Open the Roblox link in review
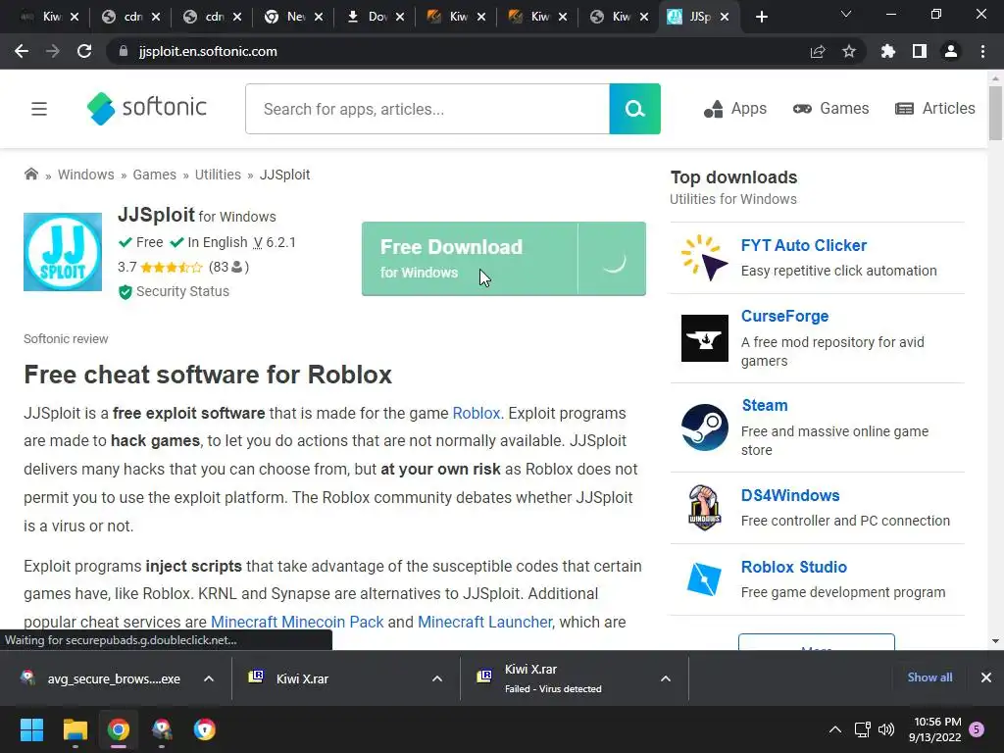1004x753 pixels. [476, 413]
